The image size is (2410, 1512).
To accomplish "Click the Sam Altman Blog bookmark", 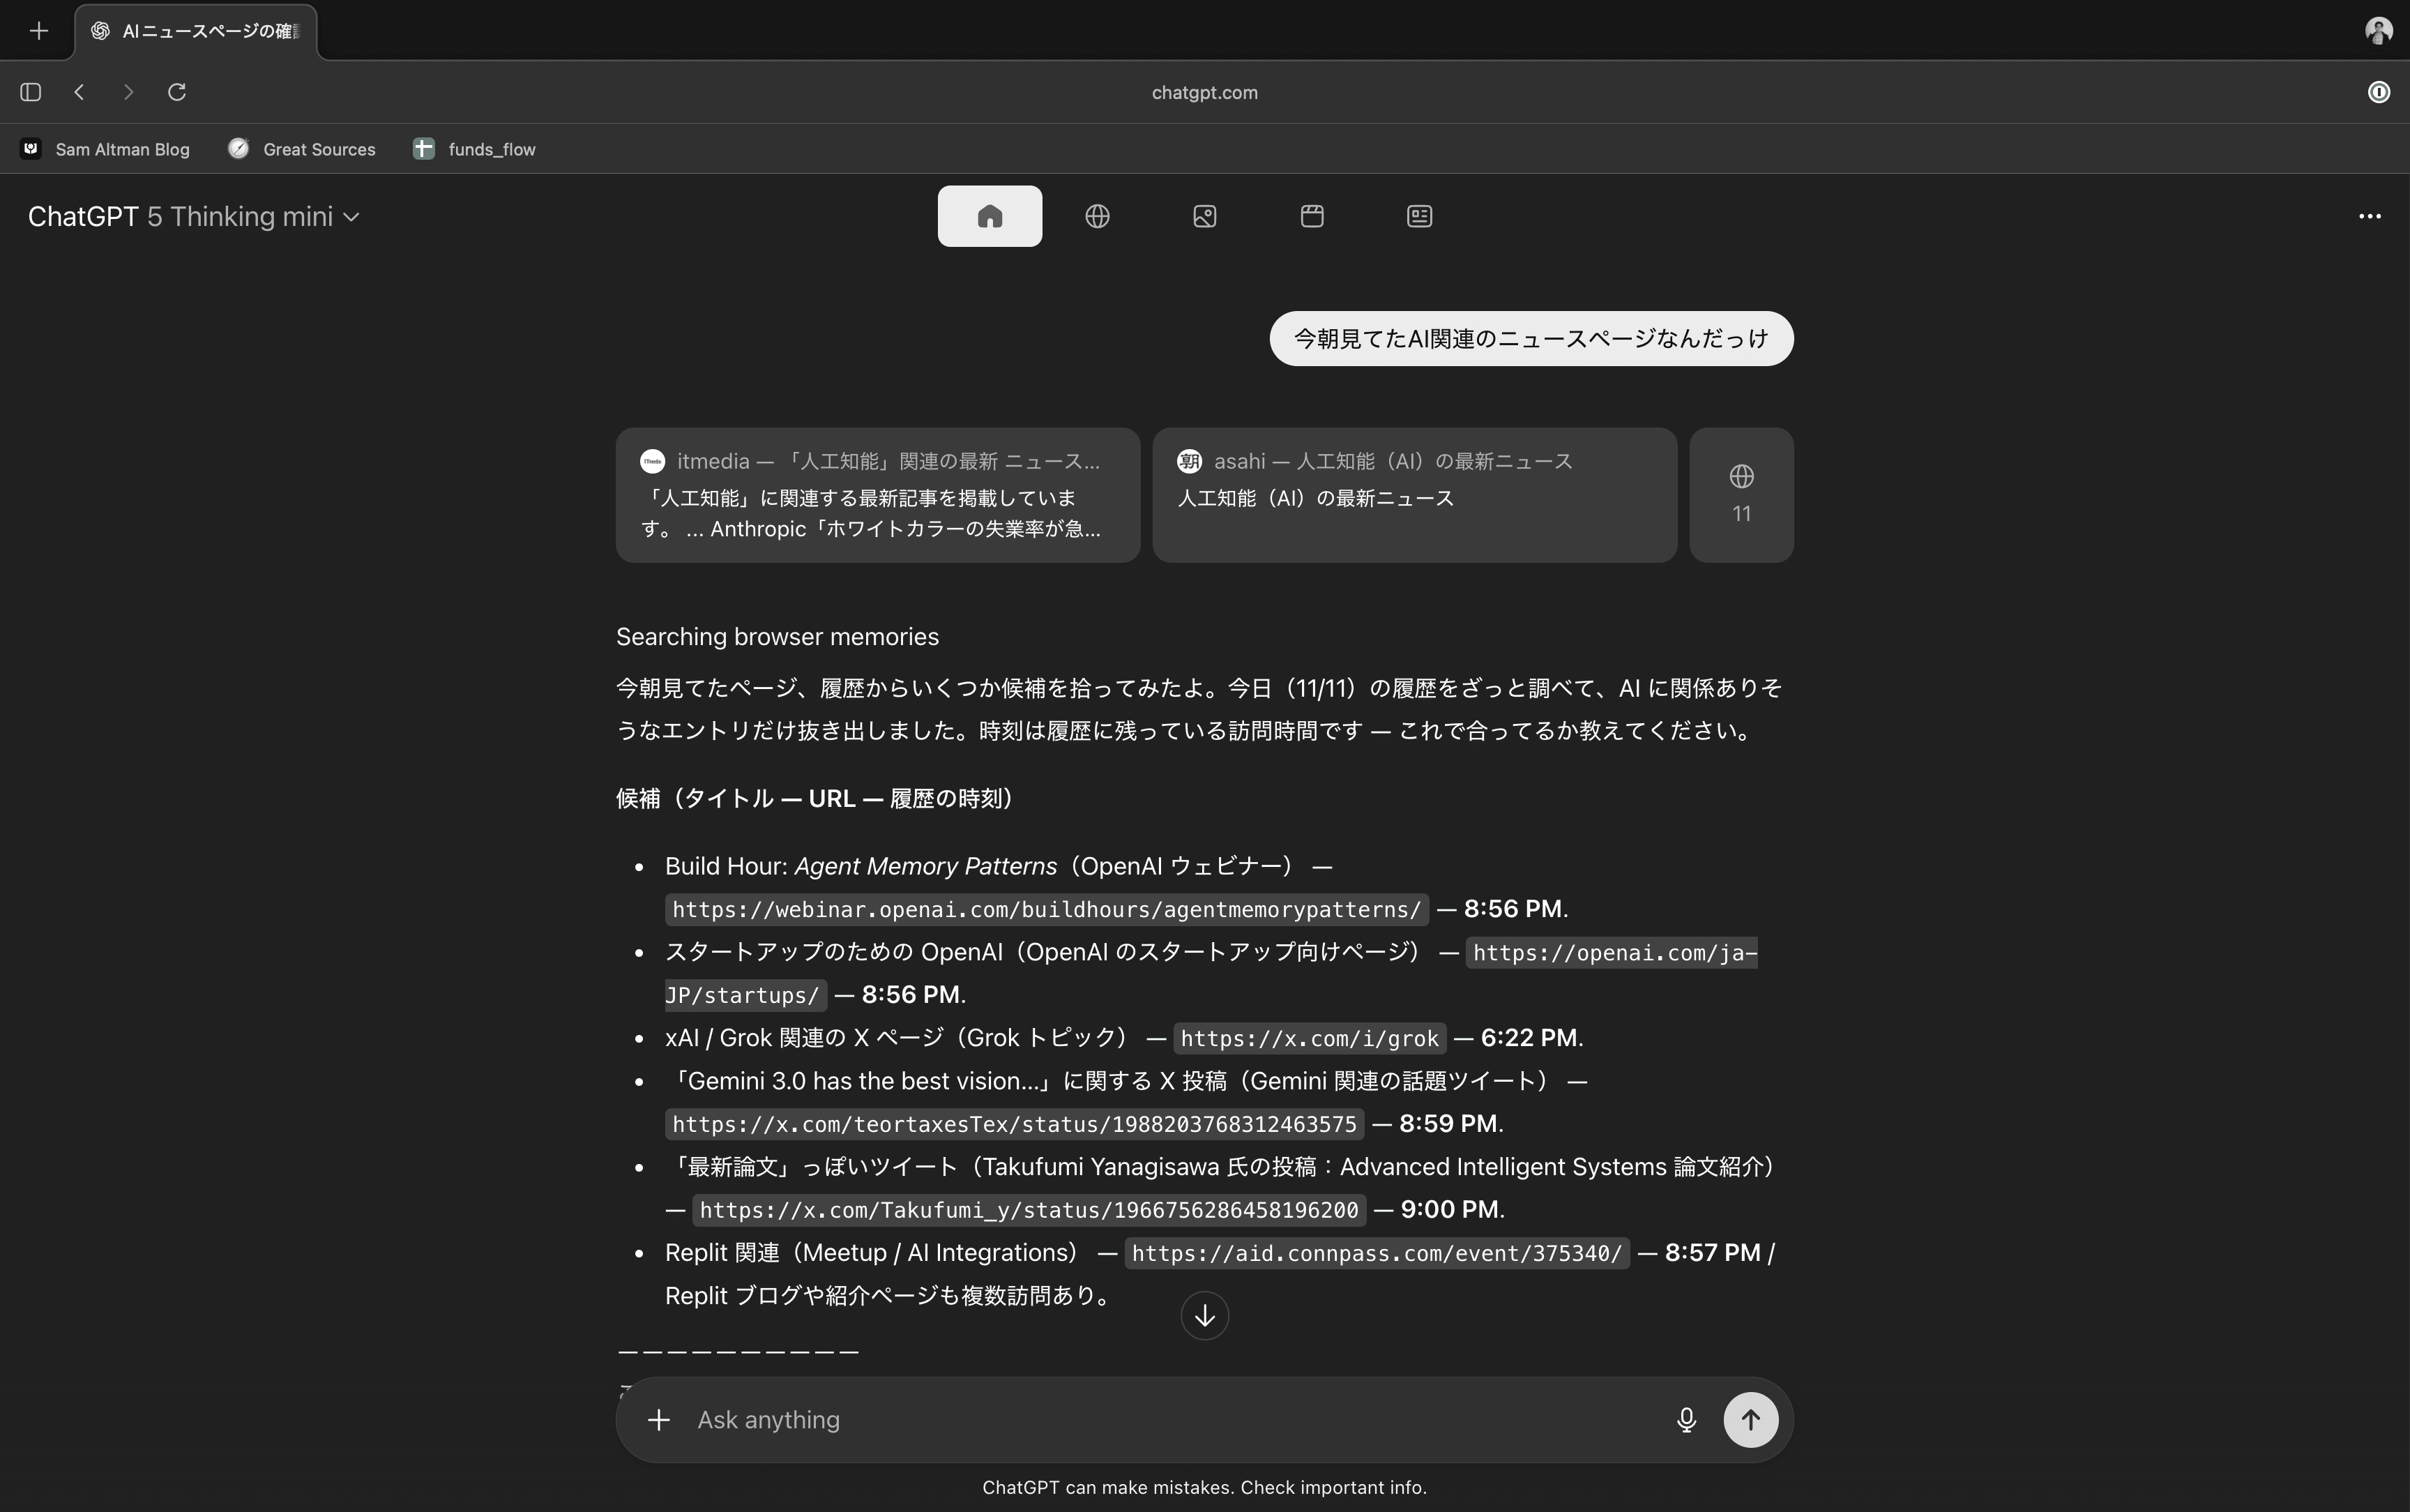I will 106,149.
